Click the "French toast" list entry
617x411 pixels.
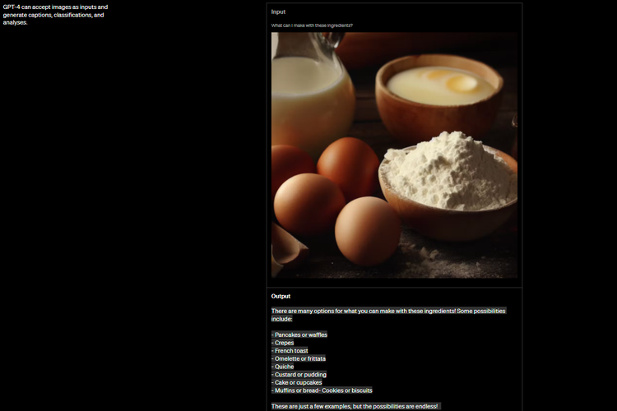pyautogui.click(x=291, y=351)
